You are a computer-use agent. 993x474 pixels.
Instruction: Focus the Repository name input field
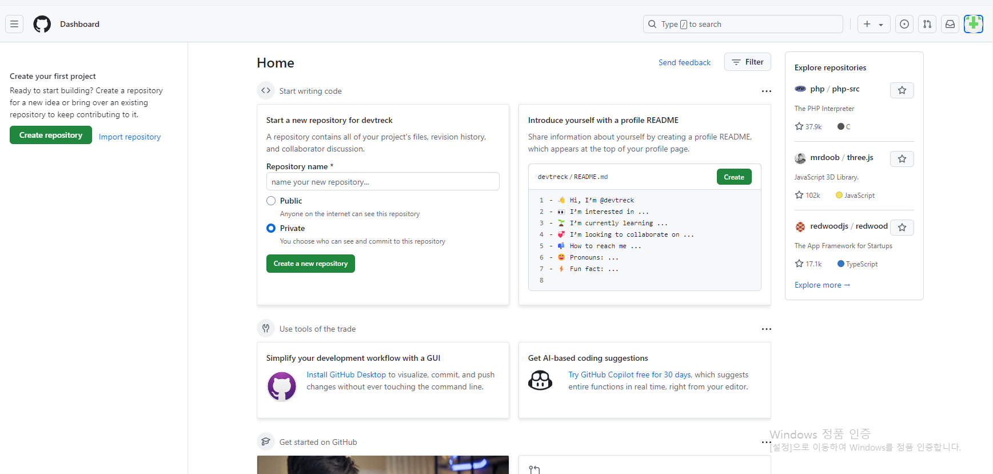pyautogui.click(x=383, y=181)
